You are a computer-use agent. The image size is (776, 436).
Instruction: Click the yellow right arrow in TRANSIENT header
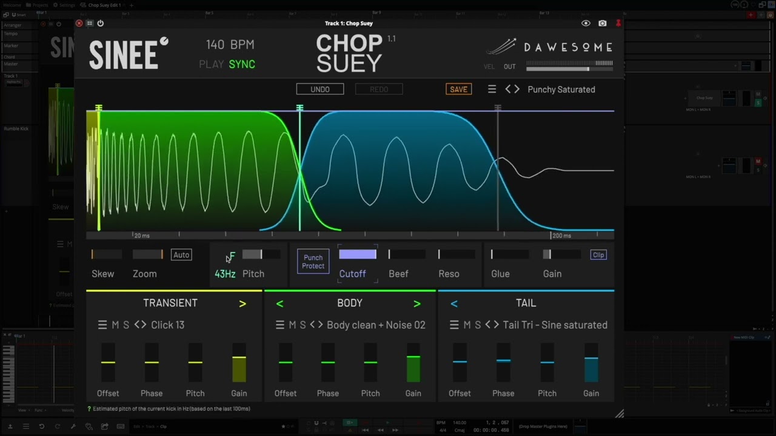tap(242, 303)
